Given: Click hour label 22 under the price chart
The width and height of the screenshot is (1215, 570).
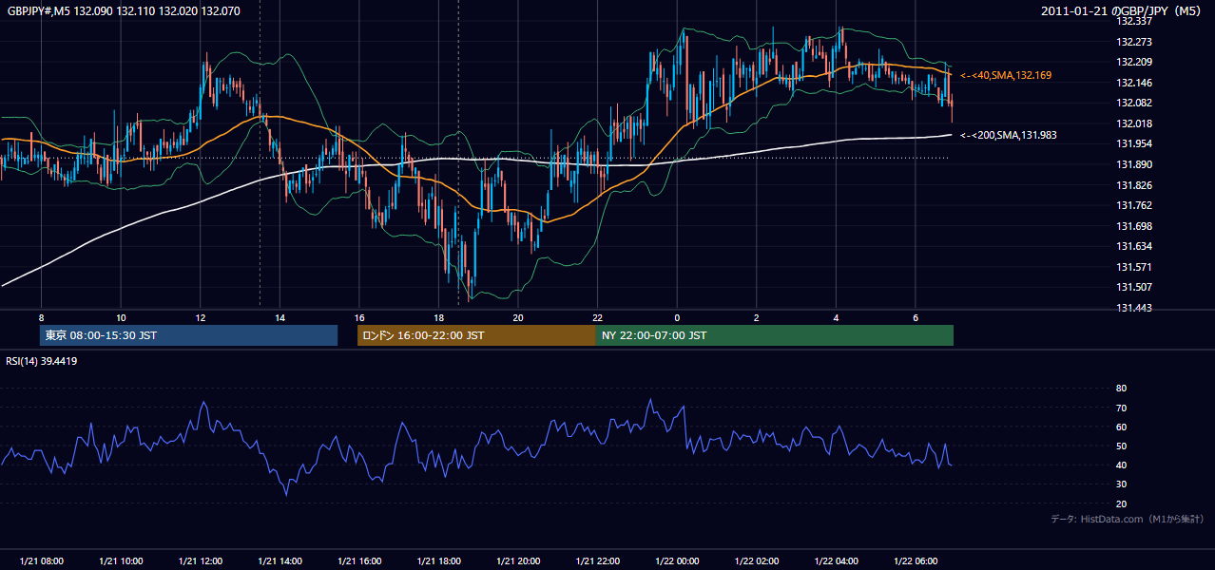Looking at the screenshot, I should click(597, 317).
